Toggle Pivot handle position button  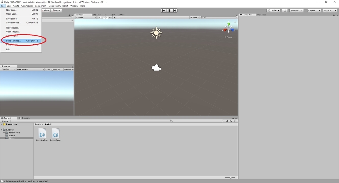tap(46, 10)
